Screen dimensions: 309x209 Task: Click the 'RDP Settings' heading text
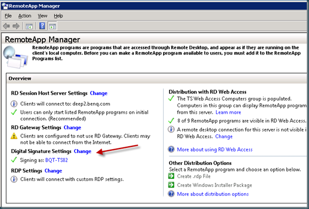(x=26, y=170)
